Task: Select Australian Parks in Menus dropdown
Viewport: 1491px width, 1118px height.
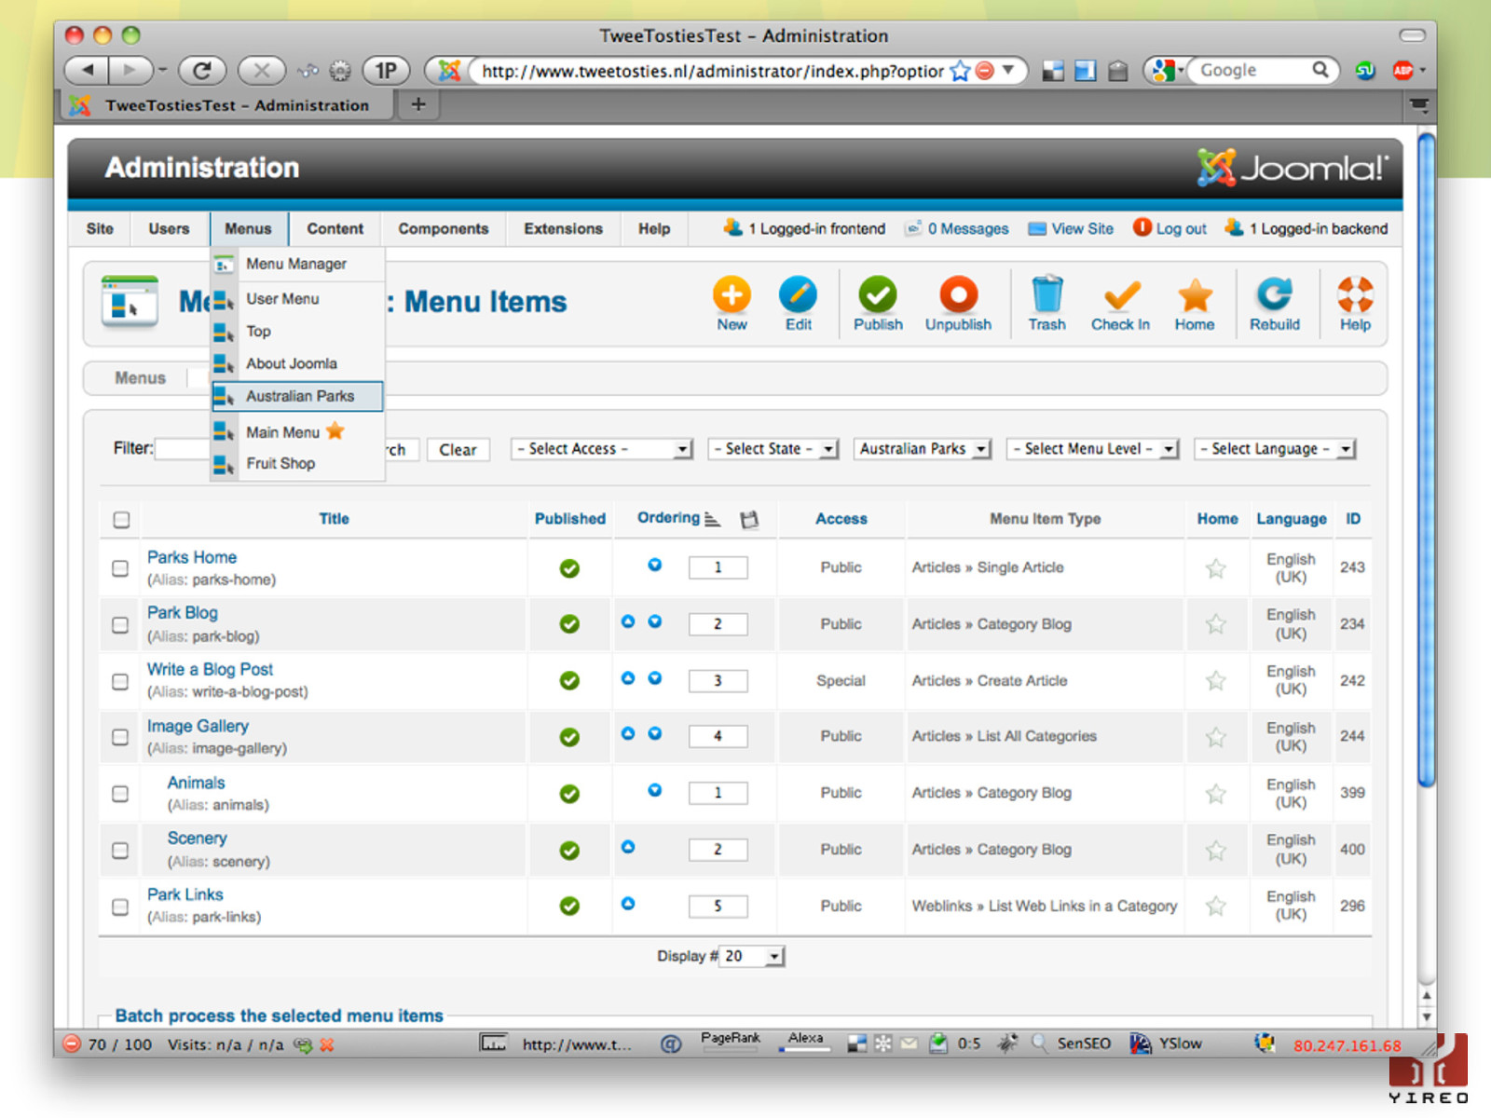Action: coord(297,396)
